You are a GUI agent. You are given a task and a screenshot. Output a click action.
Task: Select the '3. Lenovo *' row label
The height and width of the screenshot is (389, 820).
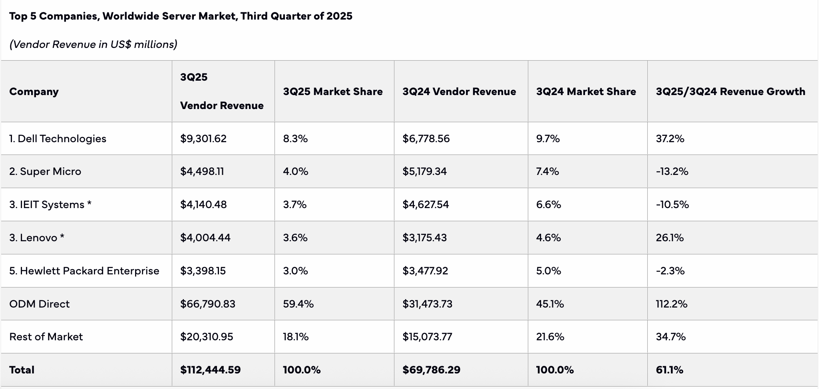click(37, 238)
